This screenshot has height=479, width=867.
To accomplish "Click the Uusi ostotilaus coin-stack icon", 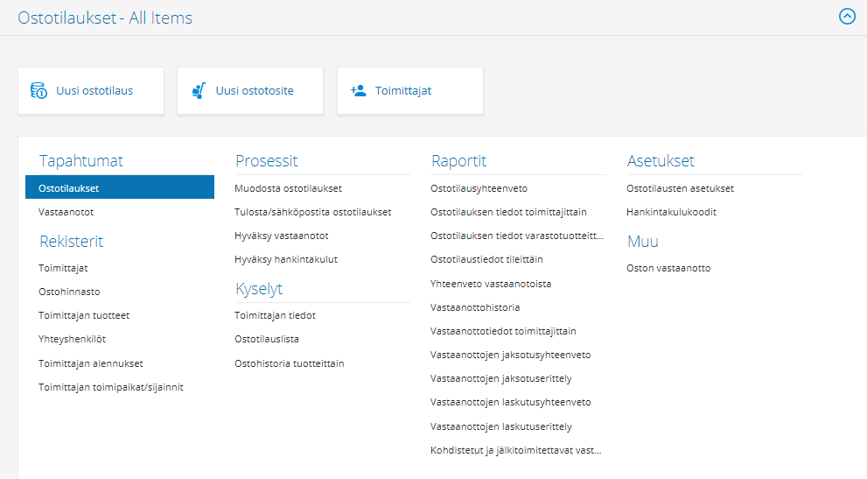I will pos(38,90).
